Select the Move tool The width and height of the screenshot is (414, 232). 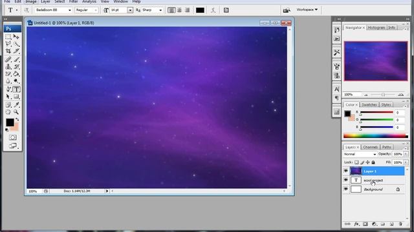(x=16, y=37)
